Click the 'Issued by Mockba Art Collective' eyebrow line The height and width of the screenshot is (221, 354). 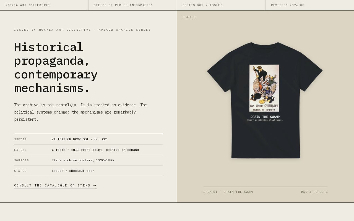click(x=82, y=30)
